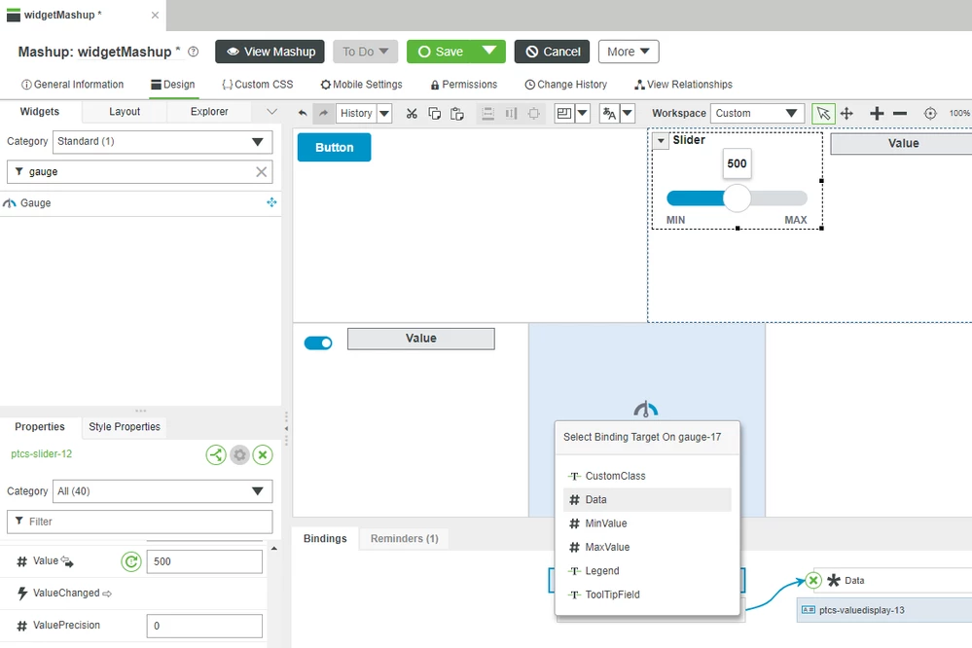Open the Custom CSS tab
The image size is (972, 648).
pyautogui.click(x=257, y=85)
